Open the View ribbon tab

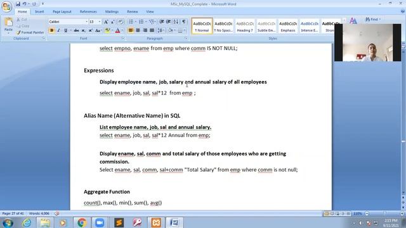pos(150,11)
